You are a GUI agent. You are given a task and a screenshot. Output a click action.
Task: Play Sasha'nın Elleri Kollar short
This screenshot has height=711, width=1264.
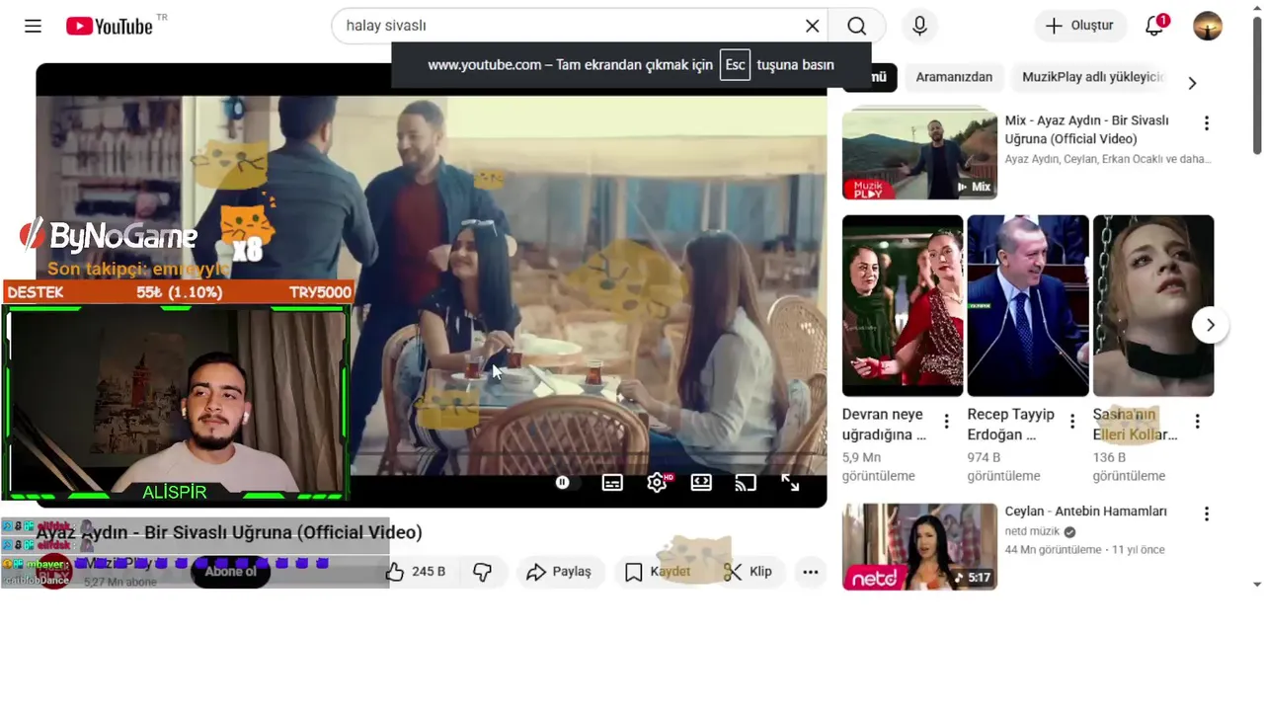[x=1153, y=306]
